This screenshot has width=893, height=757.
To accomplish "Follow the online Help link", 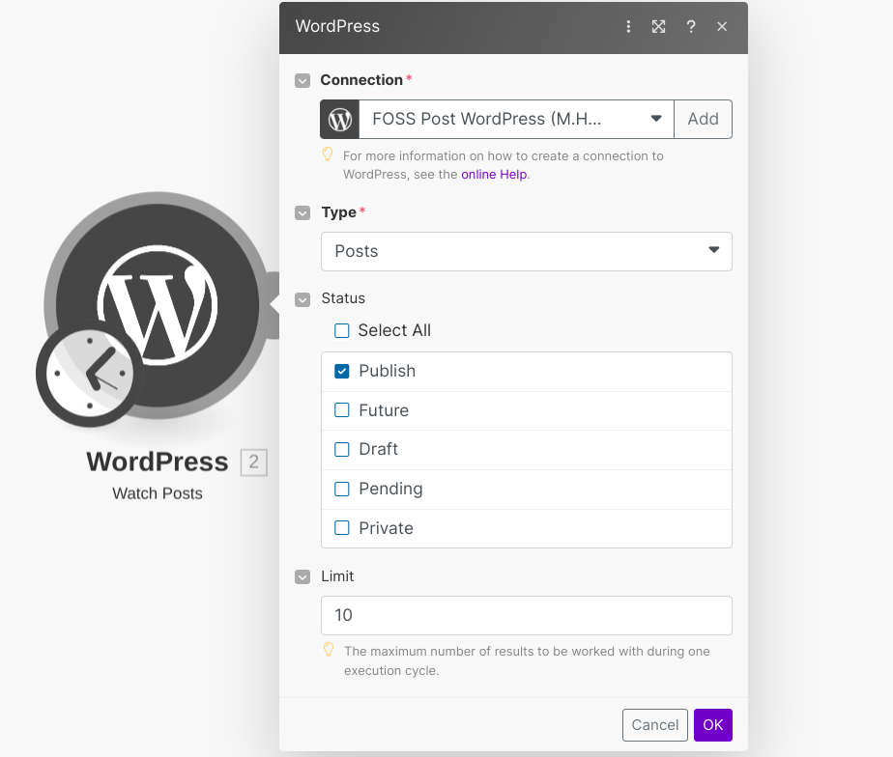I will pos(495,175).
